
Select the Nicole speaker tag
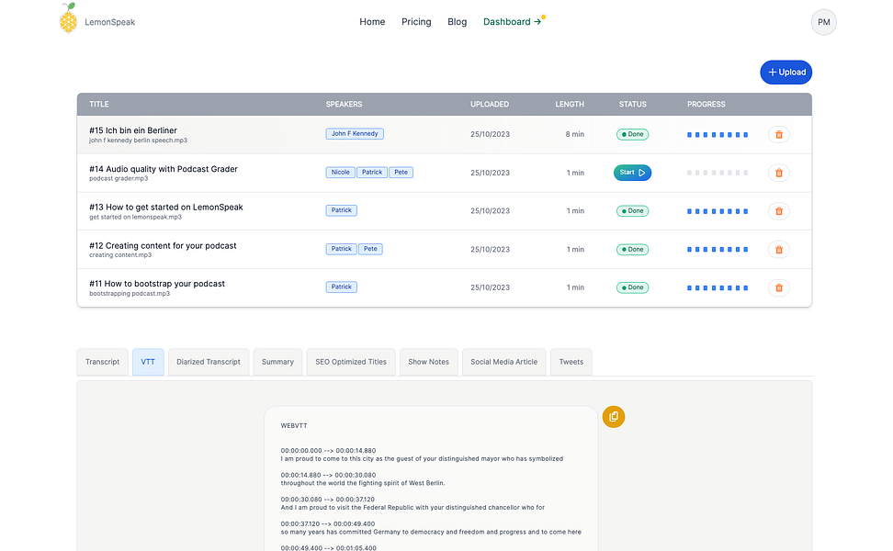click(x=341, y=172)
